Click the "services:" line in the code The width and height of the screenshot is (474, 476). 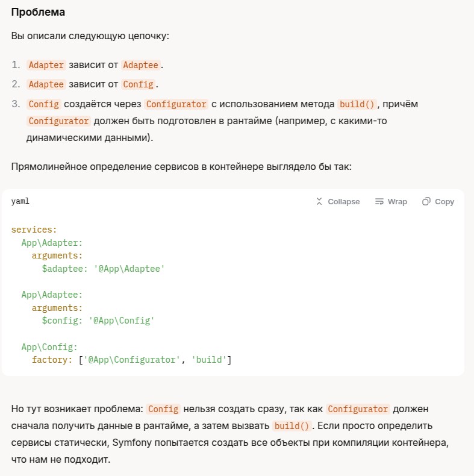[34, 230]
